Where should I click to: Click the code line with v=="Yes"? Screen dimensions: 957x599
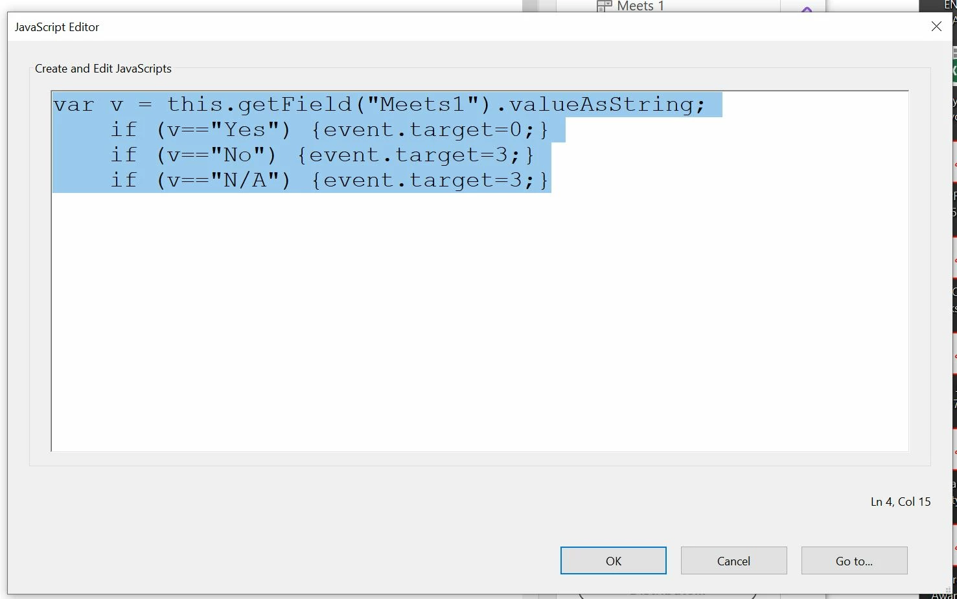(329, 130)
